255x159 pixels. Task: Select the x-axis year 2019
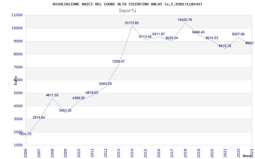pyautogui.click(x=199, y=153)
